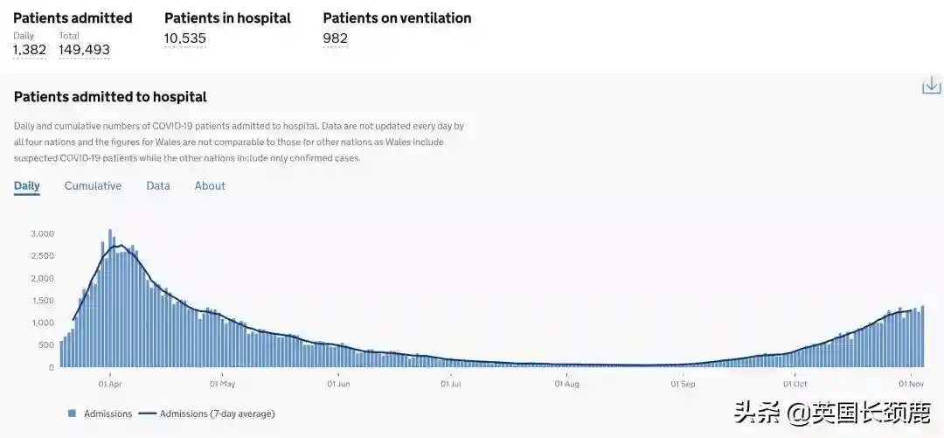Click the Admissions (7-day average) legend line
The width and height of the screenshot is (944, 438).
(x=147, y=414)
